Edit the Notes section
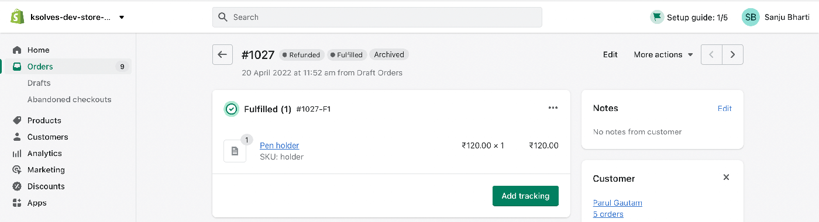This screenshot has width=819, height=222. pyautogui.click(x=724, y=108)
